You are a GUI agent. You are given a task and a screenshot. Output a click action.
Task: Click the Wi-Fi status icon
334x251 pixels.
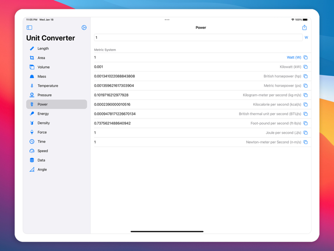click(292, 20)
